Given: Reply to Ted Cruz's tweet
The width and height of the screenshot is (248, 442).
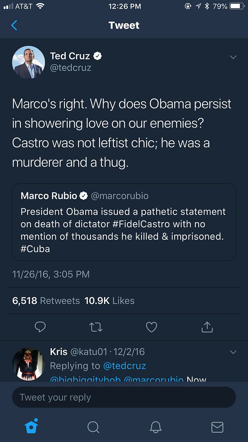Looking at the screenshot, I should click(x=40, y=327).
